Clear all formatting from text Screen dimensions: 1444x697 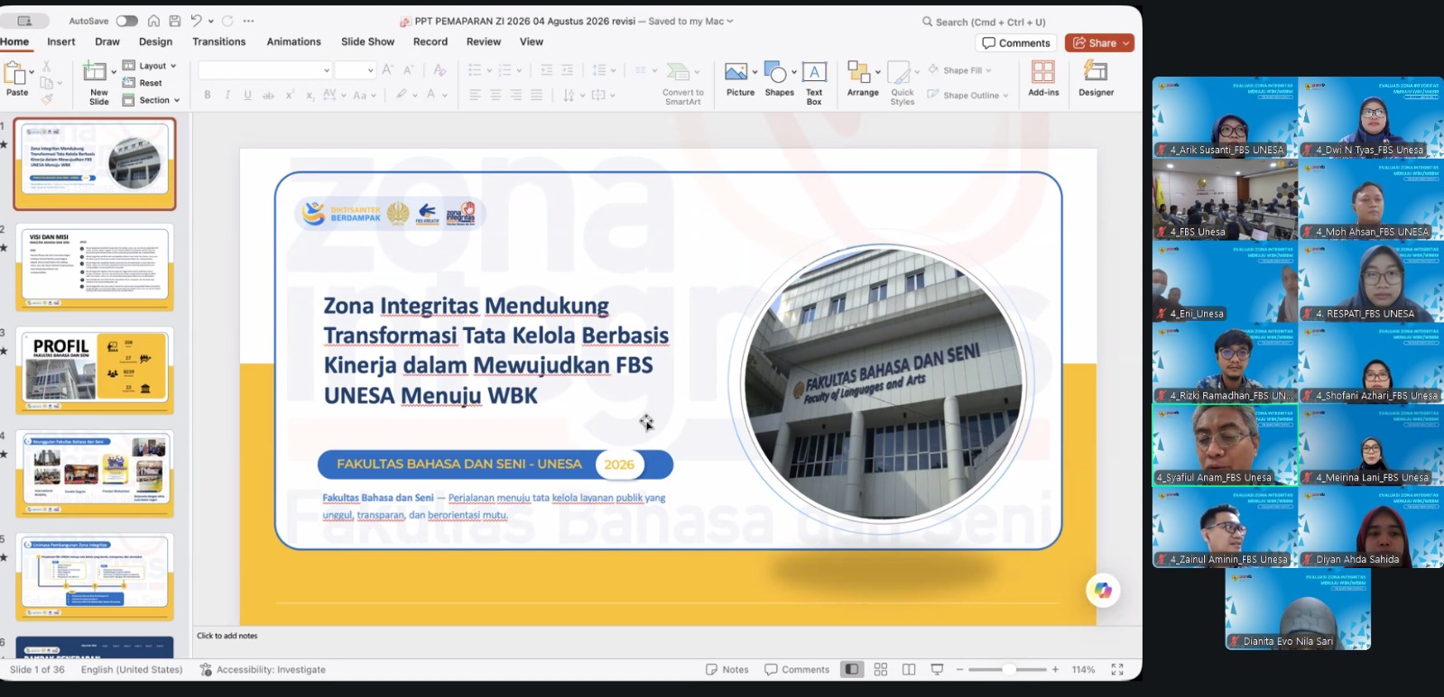(x=440, y=69)
